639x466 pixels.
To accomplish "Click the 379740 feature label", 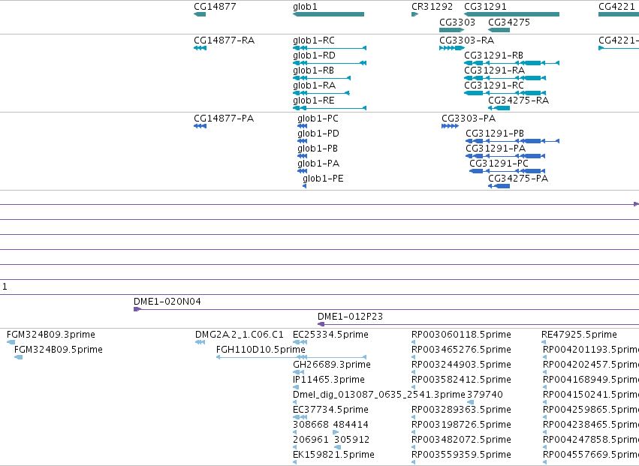I will 485,395.
